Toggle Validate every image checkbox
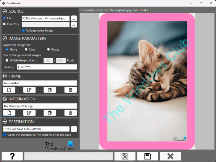This screenshot has height=162, width=216. tap(23, 31)
